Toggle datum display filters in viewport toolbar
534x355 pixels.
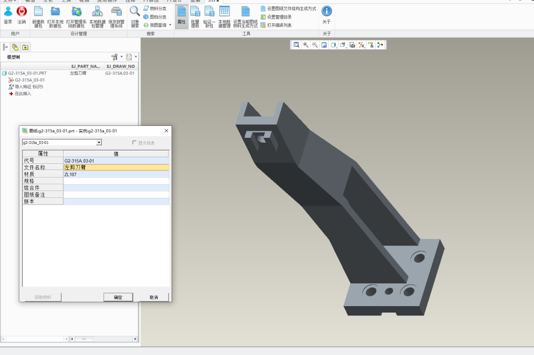[x=361, y=45]
